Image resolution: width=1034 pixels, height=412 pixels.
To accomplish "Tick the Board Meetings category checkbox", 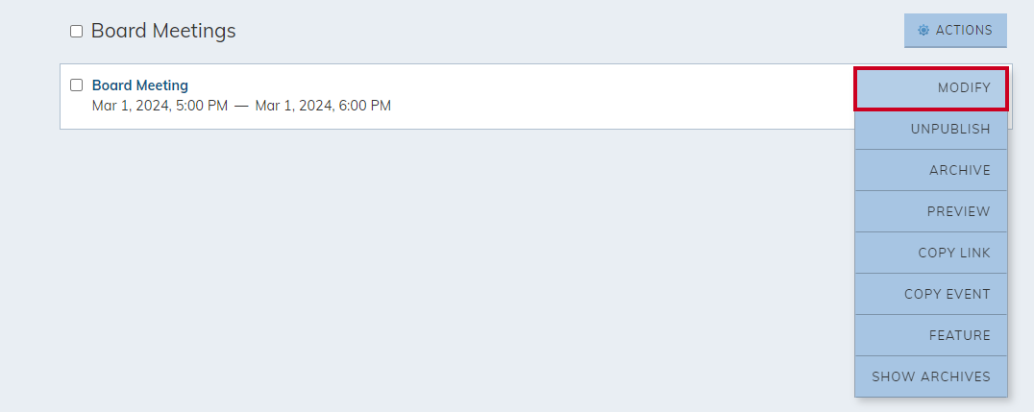I will 77,31.
